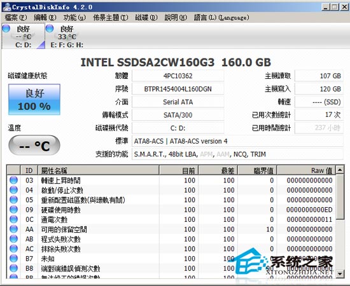Click the attribute list scroll down arrow

340,273
